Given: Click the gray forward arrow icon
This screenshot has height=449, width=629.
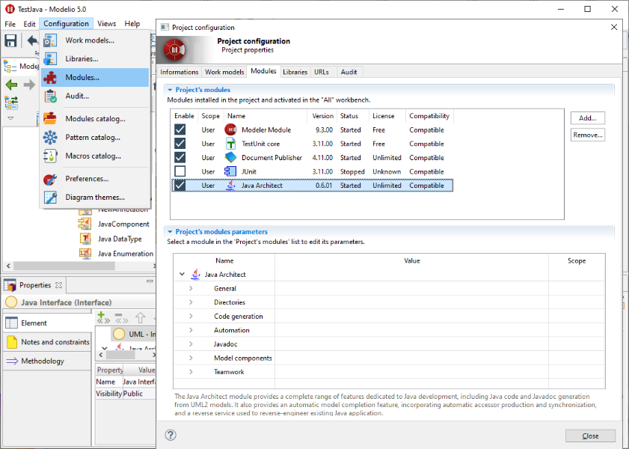Looking at the screenshot, I should pyautogui.click(x=29, y=85).
